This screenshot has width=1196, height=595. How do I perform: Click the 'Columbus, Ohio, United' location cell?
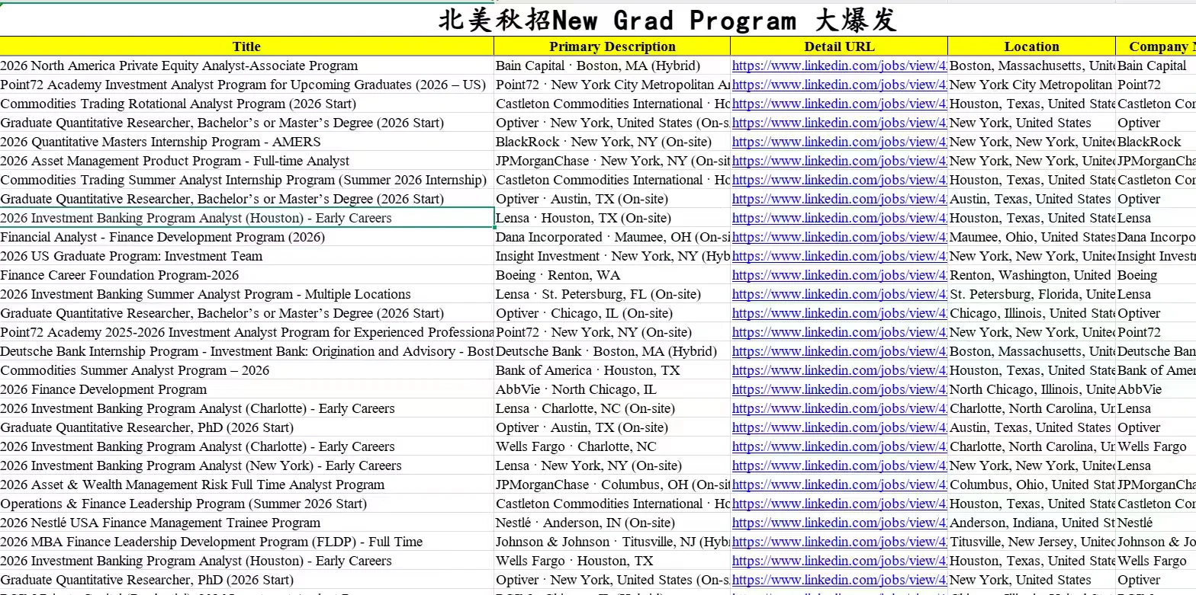(x=1032, y=485)
